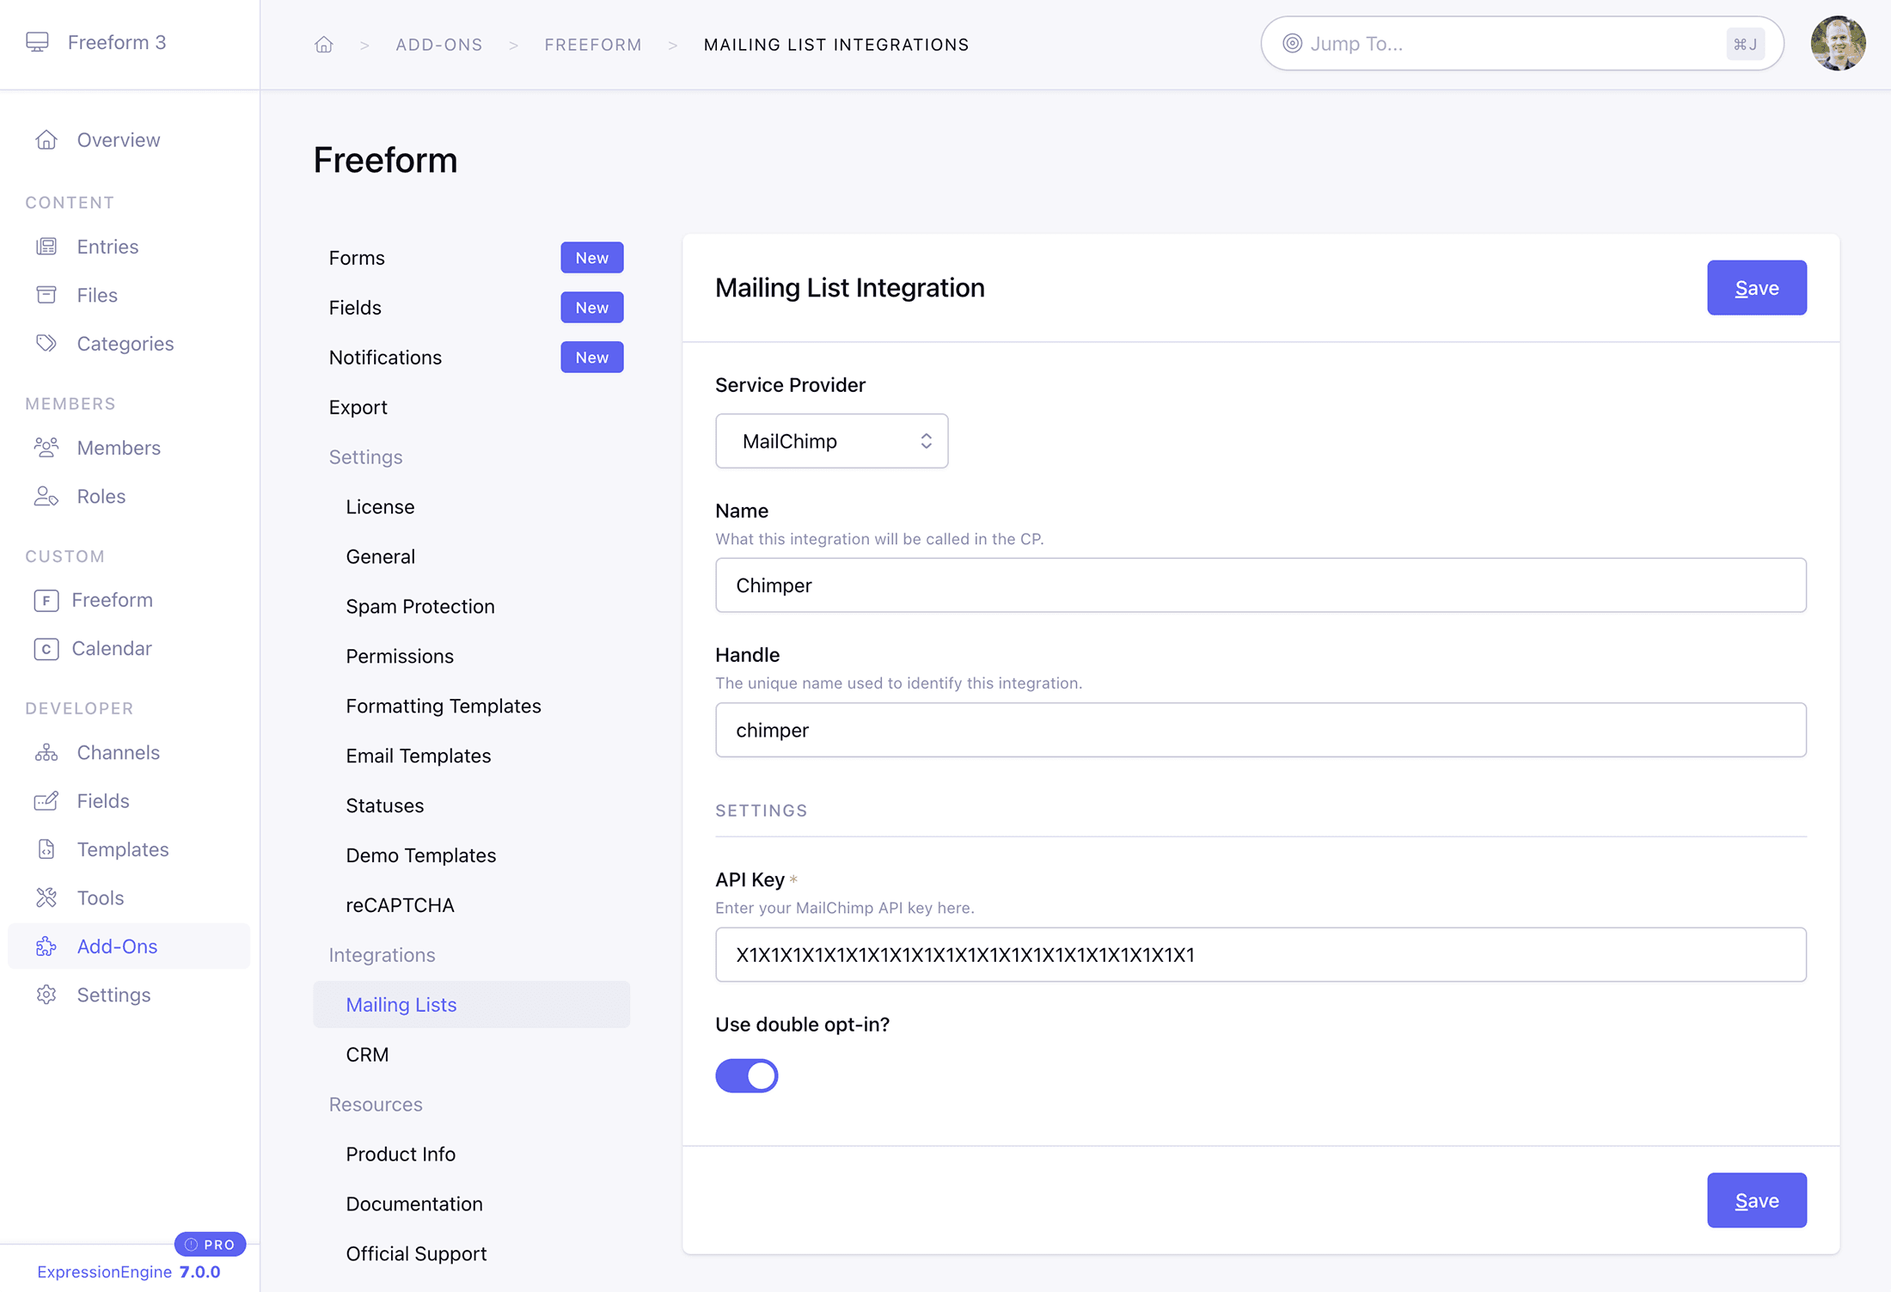The width and height of the screenshot is (1891, 1292).
Task: Click the Add-Ons puzzle piece icon
Action: tap(46, 946)
